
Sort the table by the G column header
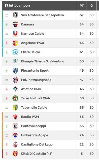coord(92,6)
